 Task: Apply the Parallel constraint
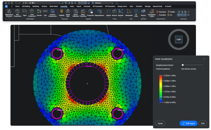171,12
